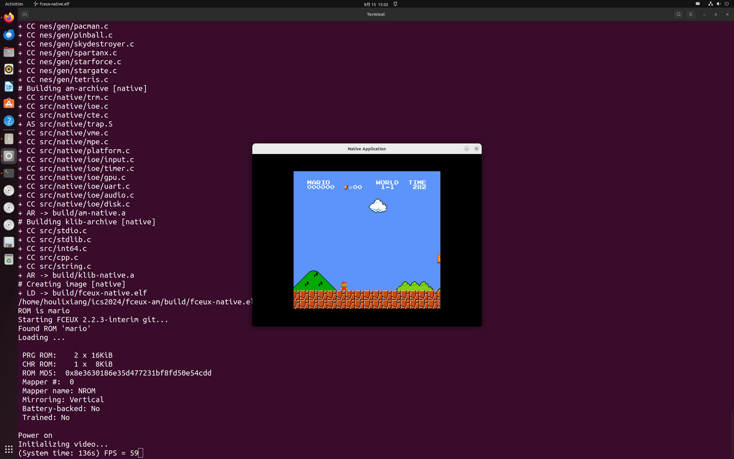Click the terminal vertical scrollbar
Image resolution: width=734 pixels, height=459 pixels.
click(732, 434)
